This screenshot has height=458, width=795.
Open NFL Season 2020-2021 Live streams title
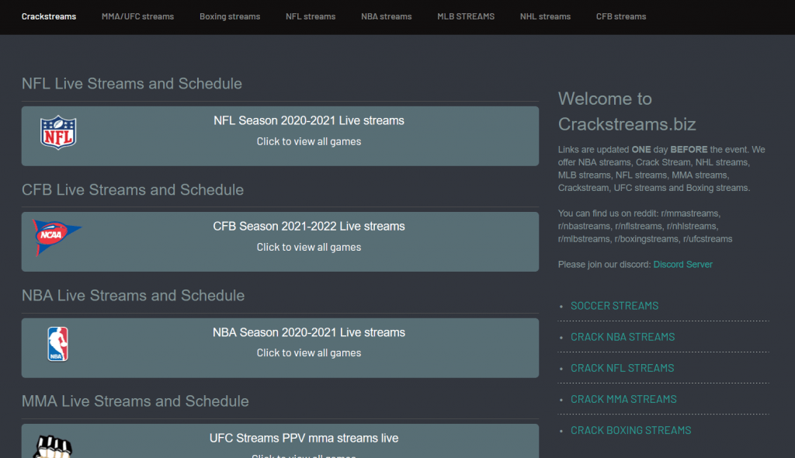coord(309,121)
